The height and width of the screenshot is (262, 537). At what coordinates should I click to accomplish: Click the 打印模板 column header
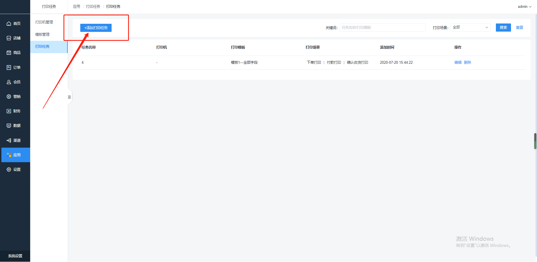[238, 47]
